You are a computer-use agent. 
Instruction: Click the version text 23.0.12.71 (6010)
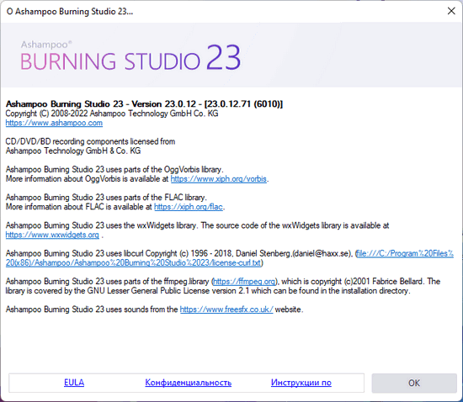[243, 104]
